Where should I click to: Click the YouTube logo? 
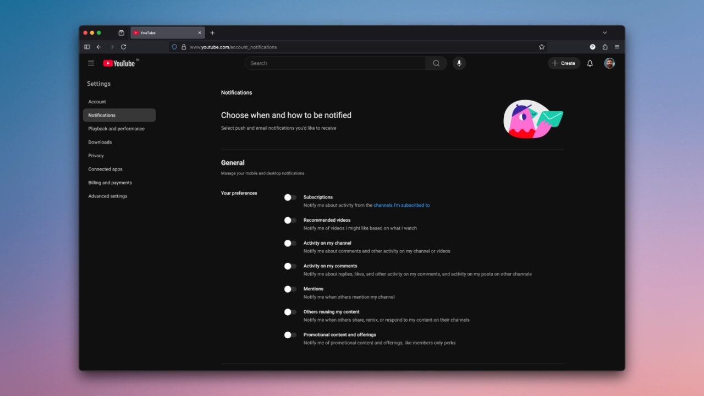coord(120,63)
